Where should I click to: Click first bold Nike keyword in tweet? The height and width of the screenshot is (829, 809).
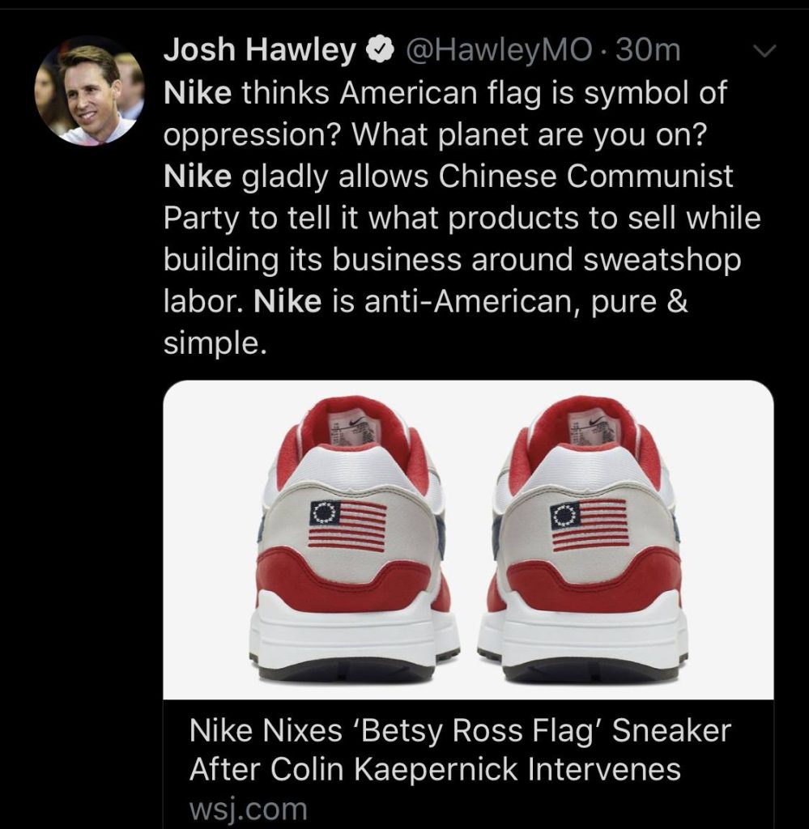[198, 92]
